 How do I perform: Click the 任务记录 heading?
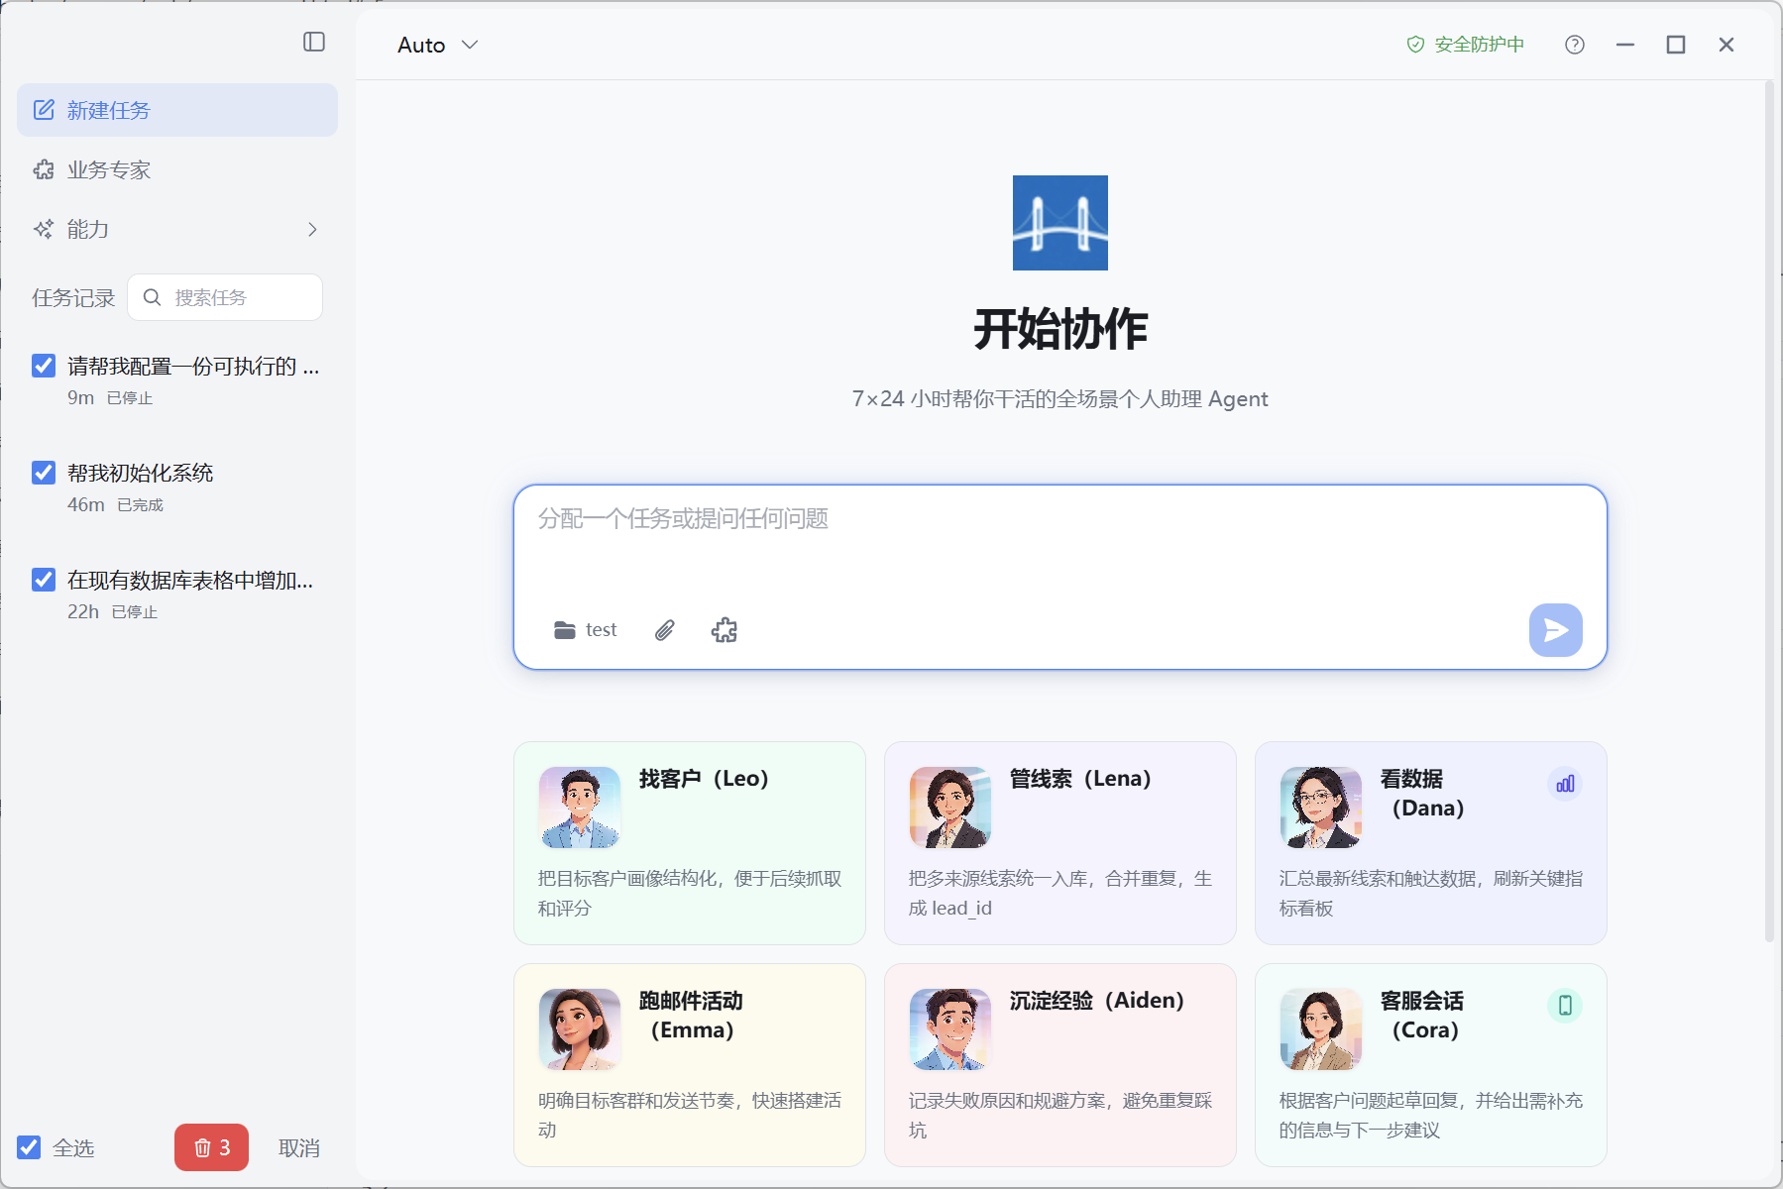(73, 298)
